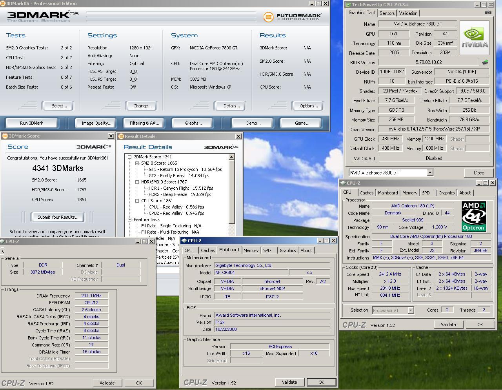
Task: Open the GeForce 7800 GT card dropdown
Action: [x=430, y=172]
